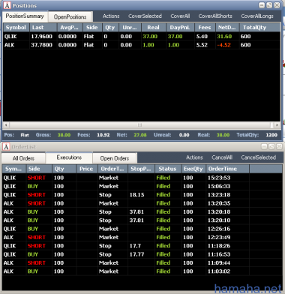Open the All Orders tab
Image resolution: width=285 pixels, height=294 pixels.
pyautogui.click(x=23, y=158)
